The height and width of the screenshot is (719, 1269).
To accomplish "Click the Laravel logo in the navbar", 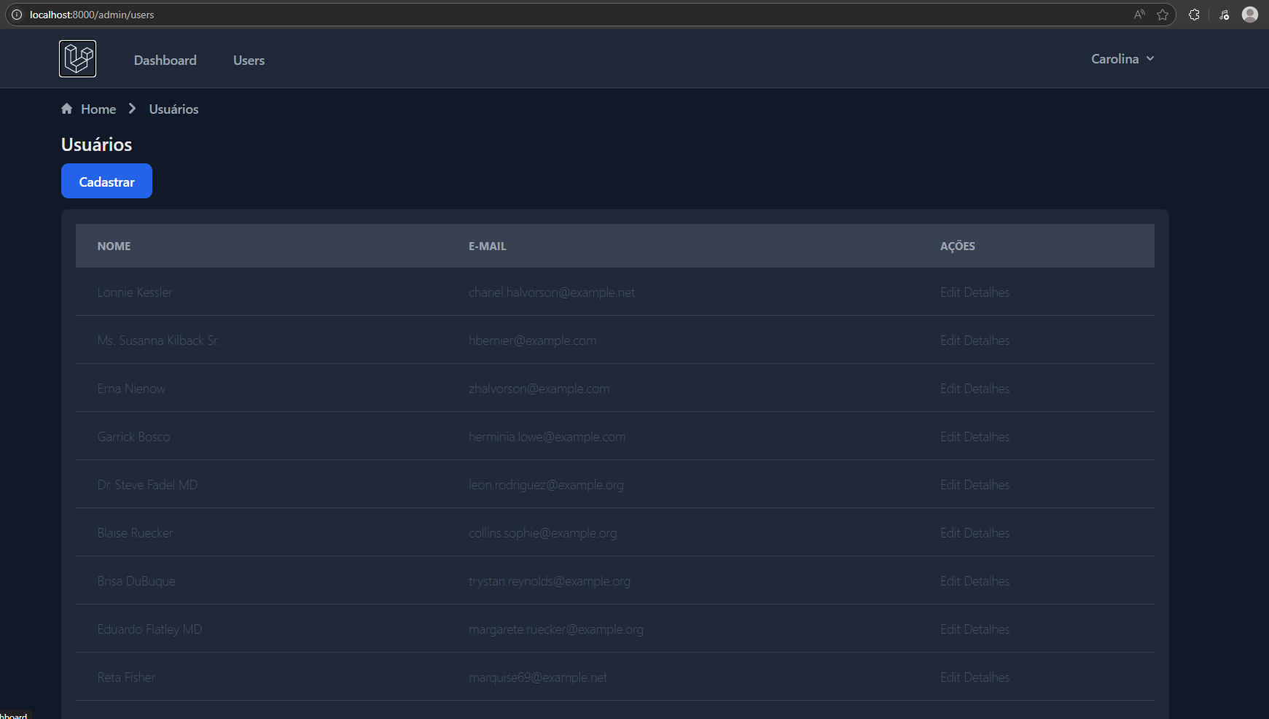I will tap(77, 58).
